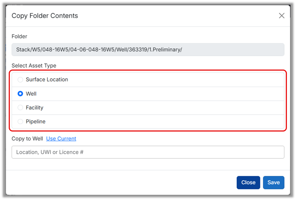296x200 pixels.
Task: Click the Select Asset Type heading
Action: click(x=34, y=66)
